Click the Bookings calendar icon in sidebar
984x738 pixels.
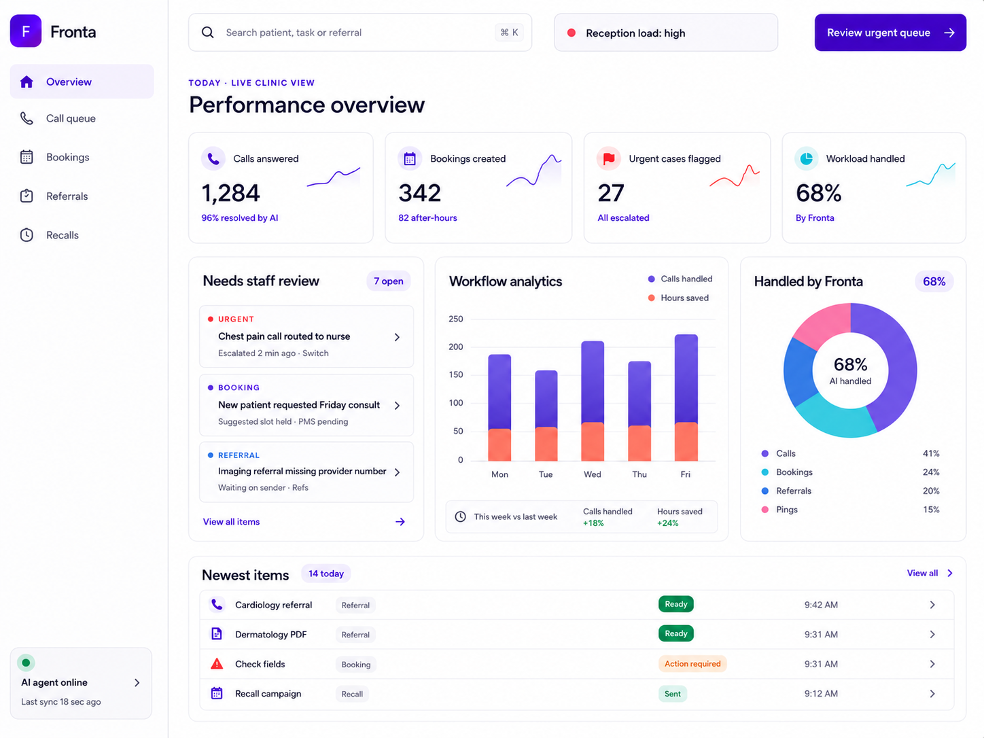pyautogui.click(x=27, y=157)
